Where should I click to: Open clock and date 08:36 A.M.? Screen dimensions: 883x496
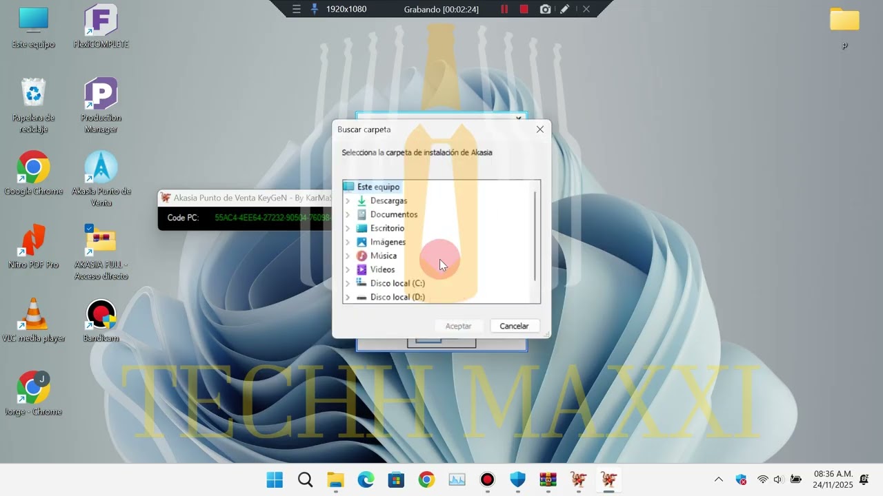point(833,479)
